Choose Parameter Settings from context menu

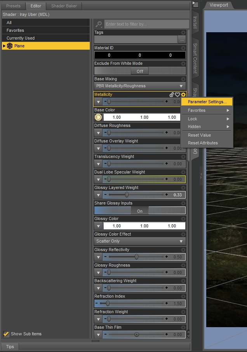[x=207, y=102]
